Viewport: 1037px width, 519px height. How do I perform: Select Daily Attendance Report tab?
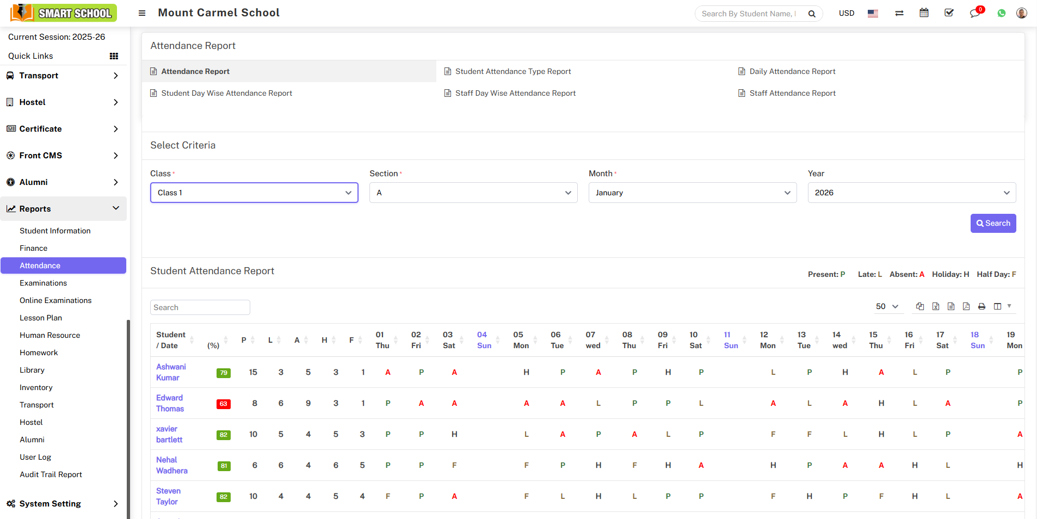click(792, 71)
